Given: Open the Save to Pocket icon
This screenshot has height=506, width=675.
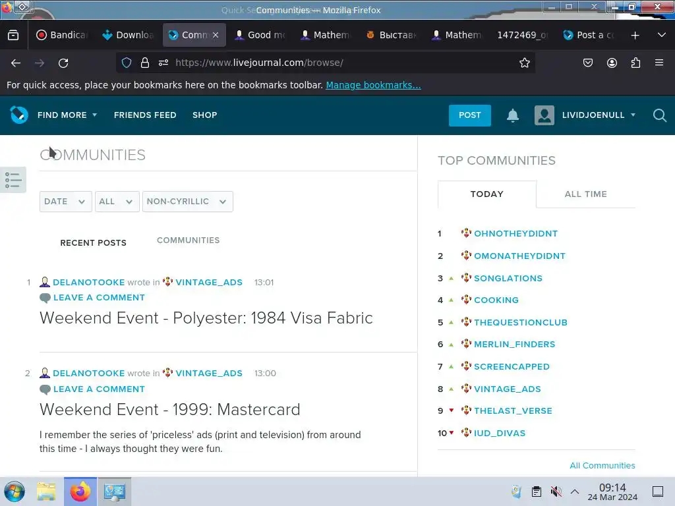Looking at the screenshot, I should [x=587, y=63].
